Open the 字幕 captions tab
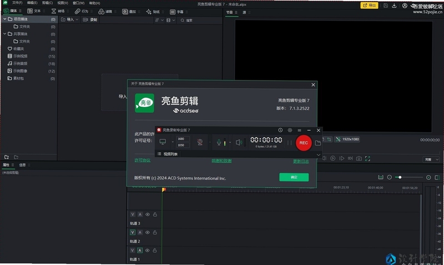 (x=177, y=12)
